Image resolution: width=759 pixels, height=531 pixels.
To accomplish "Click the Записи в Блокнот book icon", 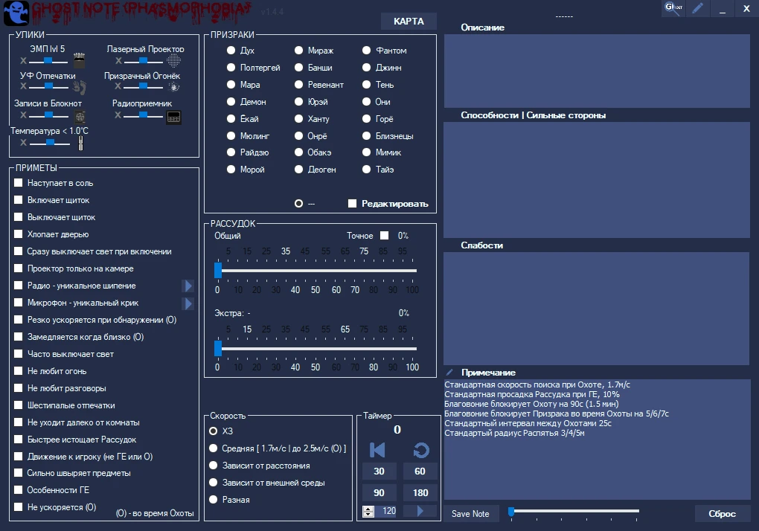I will pos(80,116).
